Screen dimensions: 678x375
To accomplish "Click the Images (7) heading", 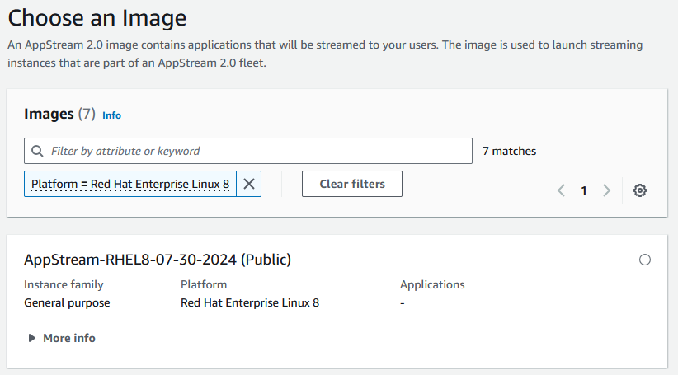I will tap(59, 114).
